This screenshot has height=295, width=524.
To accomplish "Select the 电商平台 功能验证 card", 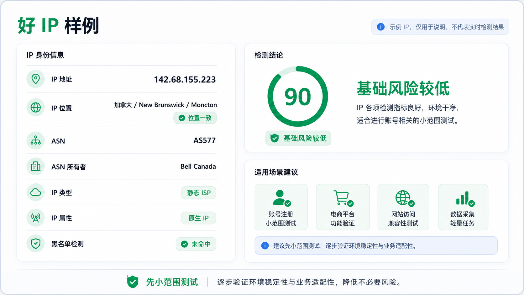I will pyautogui.click(x=343, y=207).
